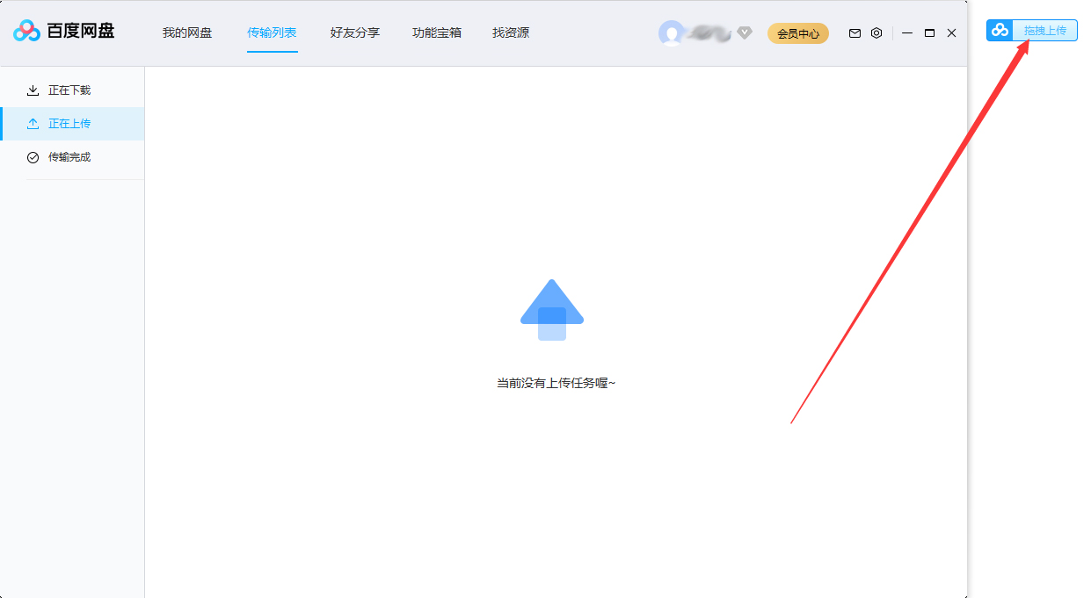Click the empty upload message text area
Viewport: 1091px width, 598px height.
pos(555,382)
